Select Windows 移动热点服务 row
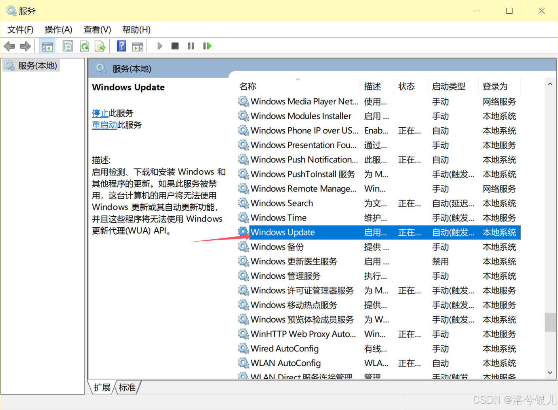Screen dimensions: 558x410 point(379,305)
